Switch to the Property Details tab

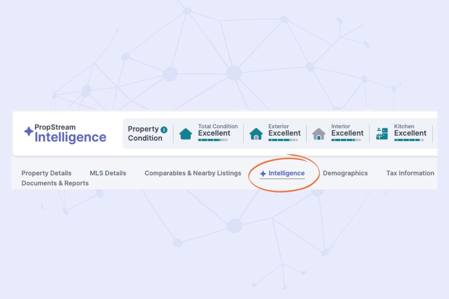(46, 173)
